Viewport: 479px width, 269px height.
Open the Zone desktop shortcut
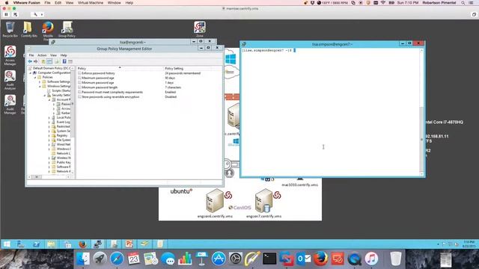coord(200,29)
